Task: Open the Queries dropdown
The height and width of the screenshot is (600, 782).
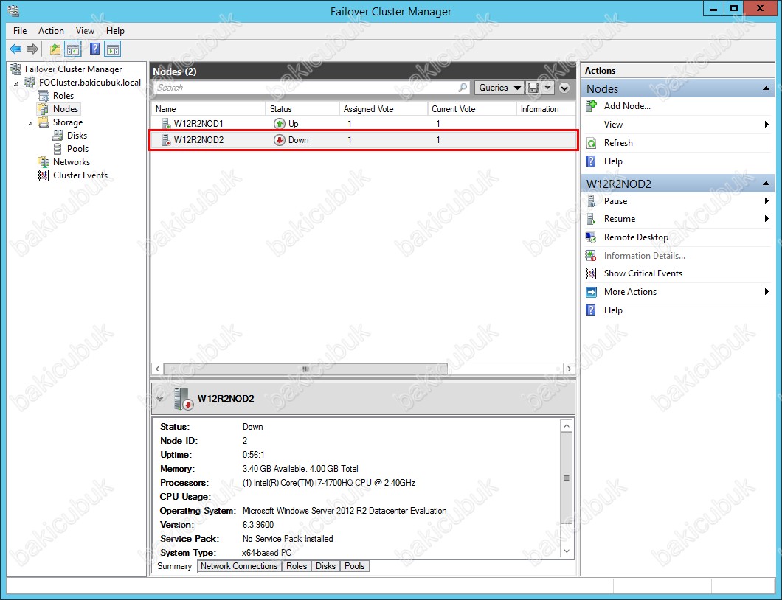Action: click(499, 88)
